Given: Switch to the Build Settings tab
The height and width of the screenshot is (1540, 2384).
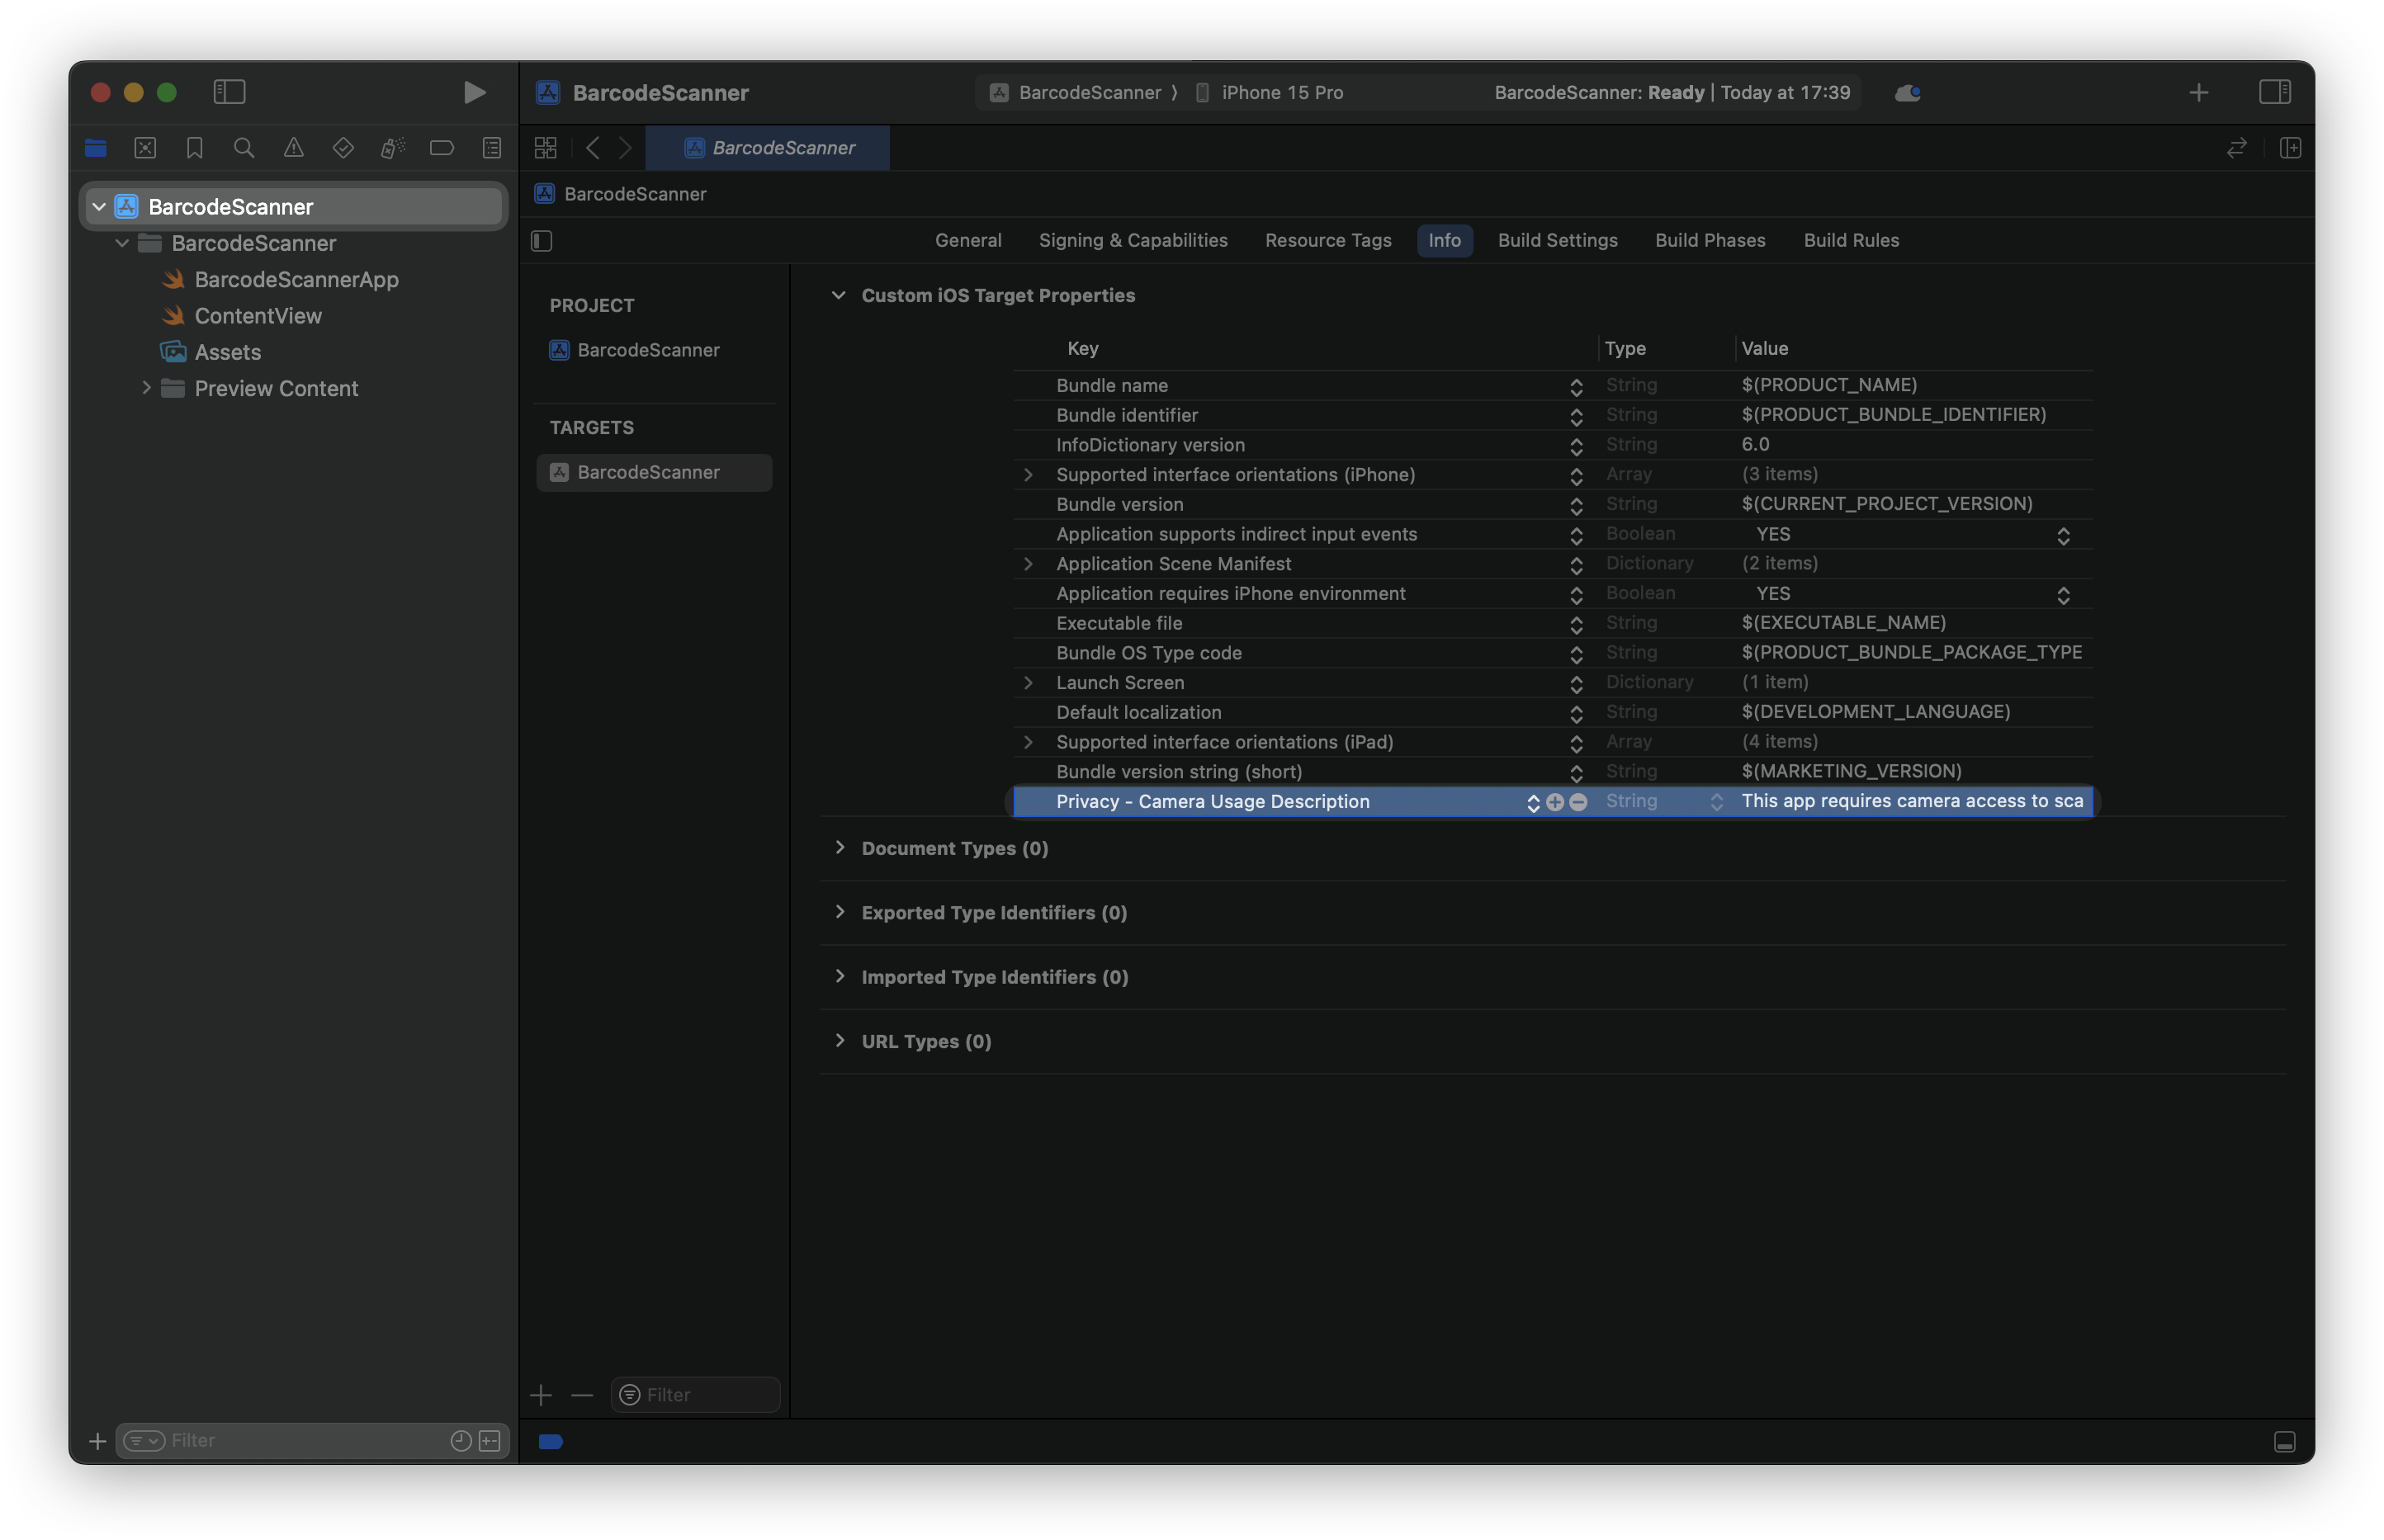Looking at the screenshot, I should point(1557,240).
